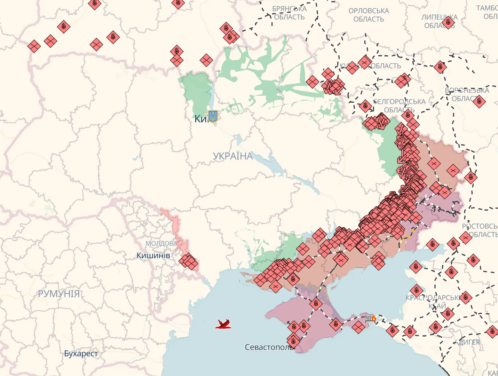Viewport: 498px width, 376px height.
Task: Click the БРЯНСЬКА ОБЛАСТЬ region label
Action: pos(289,13)
